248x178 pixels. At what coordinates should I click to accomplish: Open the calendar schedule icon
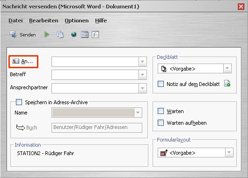click(x=85, y=35)
